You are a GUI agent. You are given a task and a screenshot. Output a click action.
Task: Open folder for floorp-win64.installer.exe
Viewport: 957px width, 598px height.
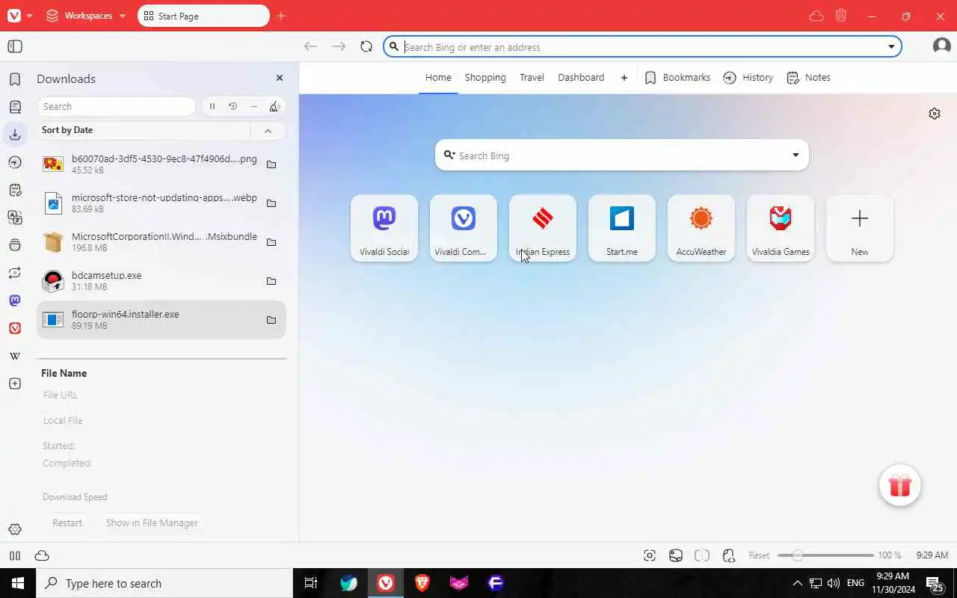click(x=271, y=320)
